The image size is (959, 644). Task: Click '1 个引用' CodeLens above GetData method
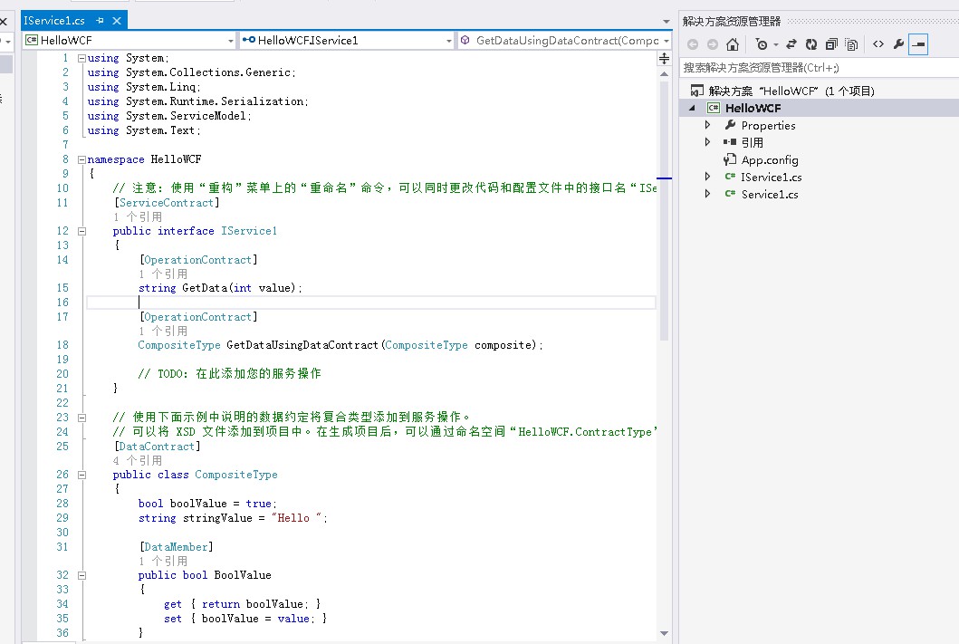click(x=163, y=274)
